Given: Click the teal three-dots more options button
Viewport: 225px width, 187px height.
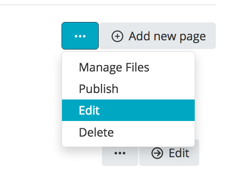Looking at the screenshot, I should click(x=80, y=36).
